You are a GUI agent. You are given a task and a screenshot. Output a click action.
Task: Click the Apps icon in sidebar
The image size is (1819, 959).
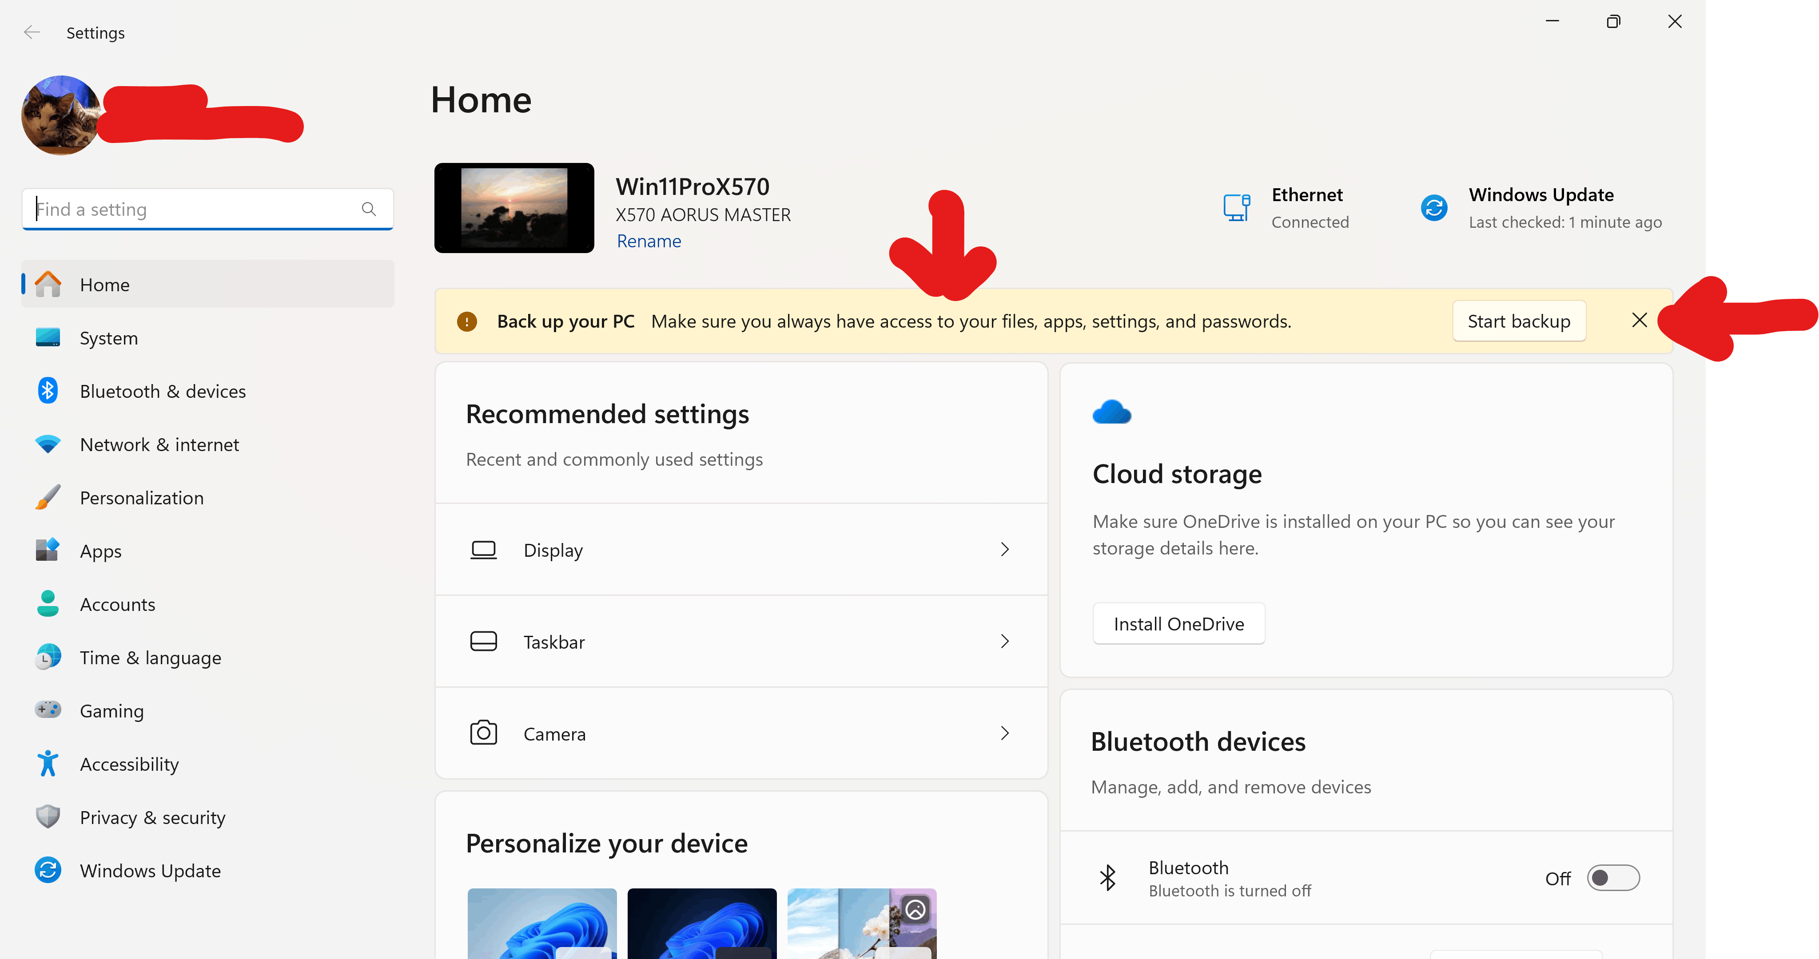48,551
